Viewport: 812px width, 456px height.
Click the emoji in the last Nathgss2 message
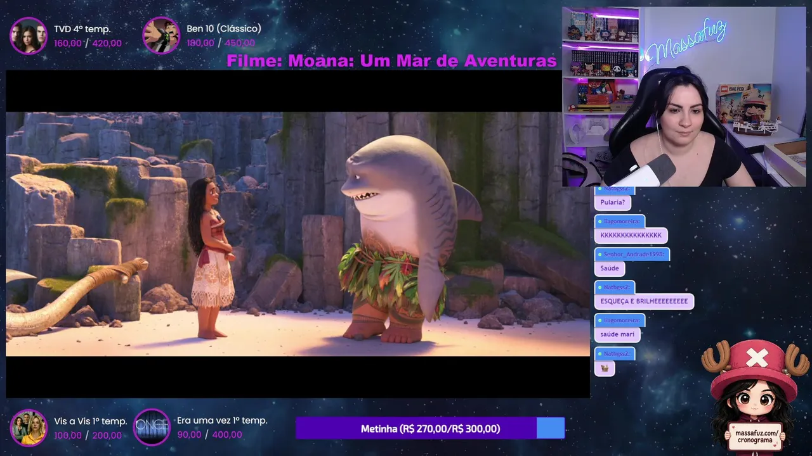pyautogui.click(x=605, y=368)
